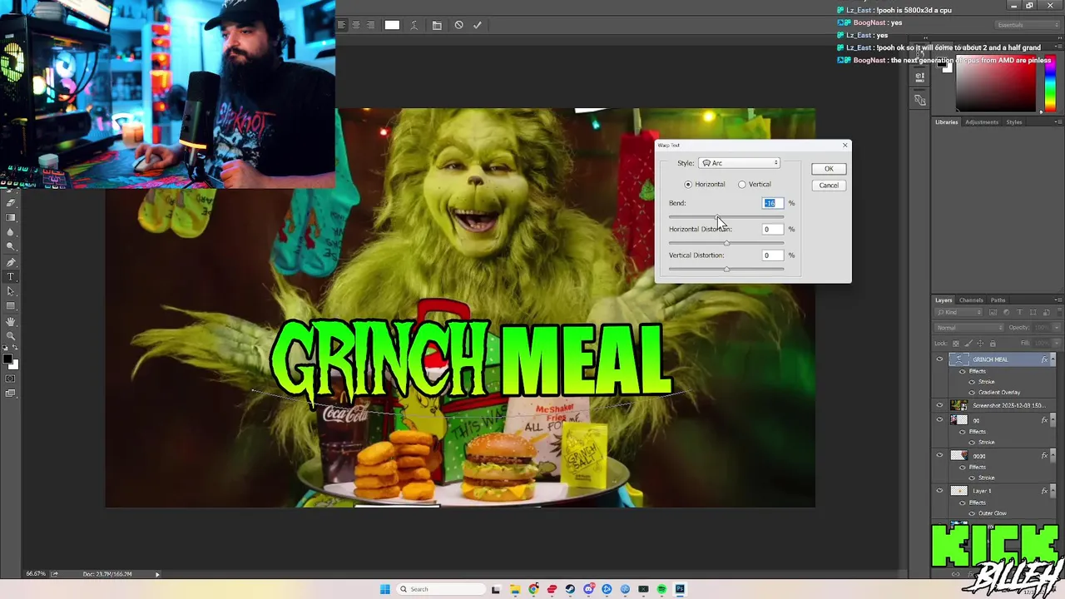Open the Libraries tab
Image resolution: width=1065 pixels, height=599 pixels.
[x=946, y=122]
